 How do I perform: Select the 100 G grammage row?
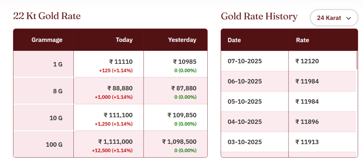(54, 145)
